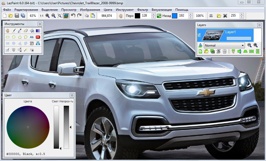Screen dimensions: 266x161
Task: Toggle Layer1 visibility checkbox
Action: pos(199,35)
